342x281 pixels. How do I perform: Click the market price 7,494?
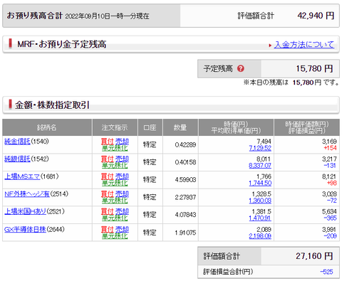[x=264, y=142]
